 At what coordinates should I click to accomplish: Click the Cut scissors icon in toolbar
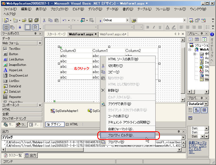(x=44, y=20)
